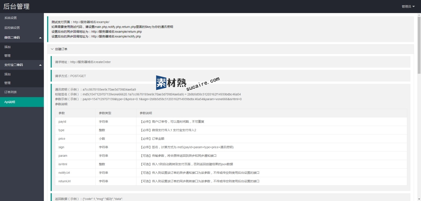
Task: Click the 小数 type cell for price
Action: [x=116, y=139]
